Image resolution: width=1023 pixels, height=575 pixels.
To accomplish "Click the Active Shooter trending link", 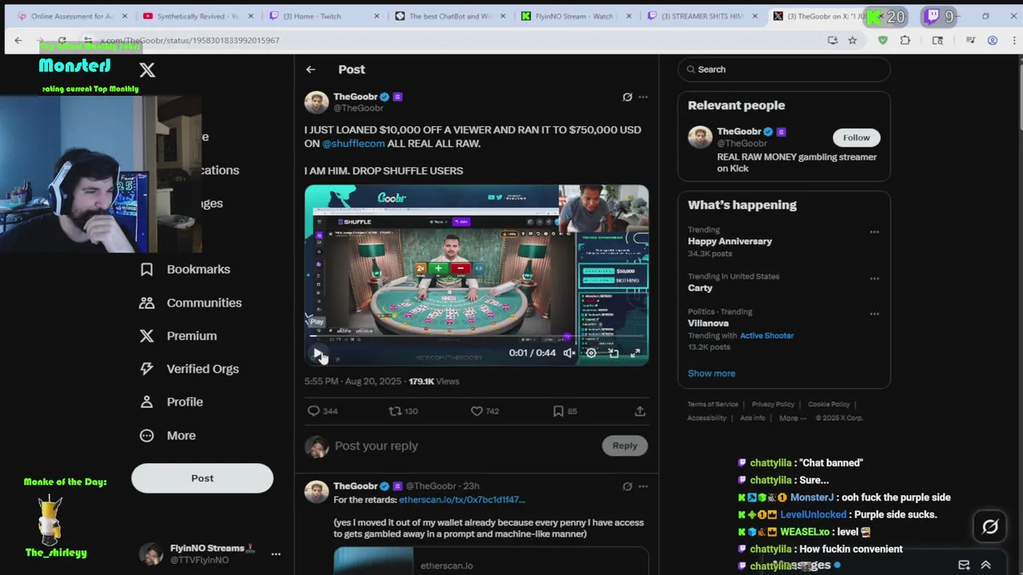I will pos(766,335).
